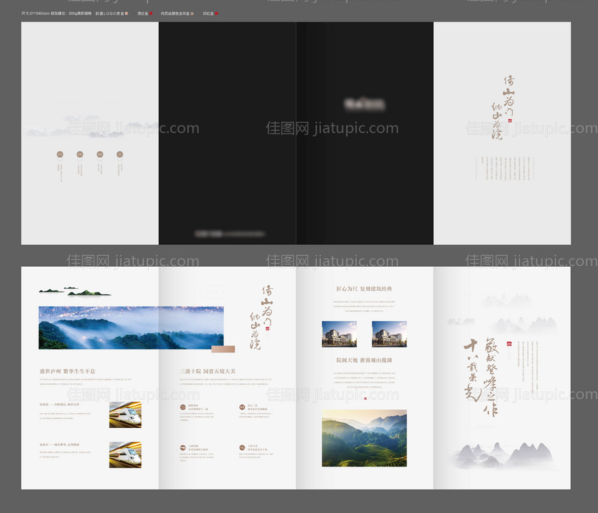Click the lower high-speed train photo

tap(125, 454)
